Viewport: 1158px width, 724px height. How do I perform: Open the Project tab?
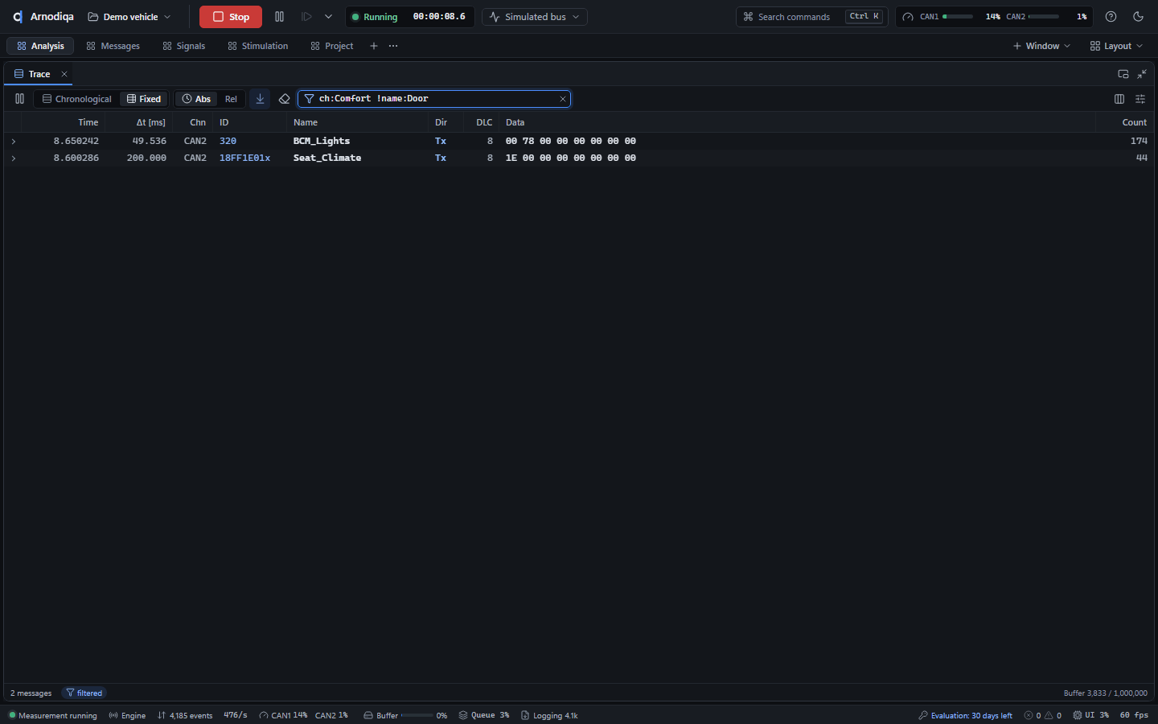pos(332,46)
